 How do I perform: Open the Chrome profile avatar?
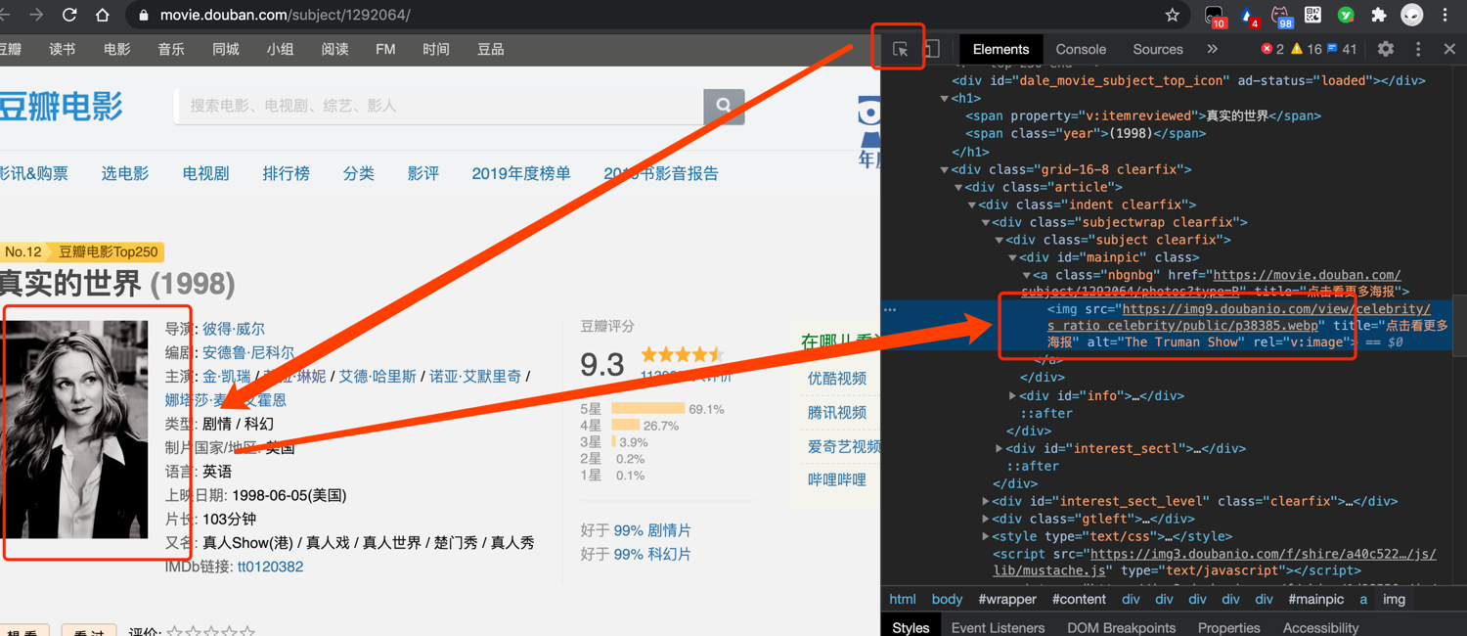pos(1411,15)
